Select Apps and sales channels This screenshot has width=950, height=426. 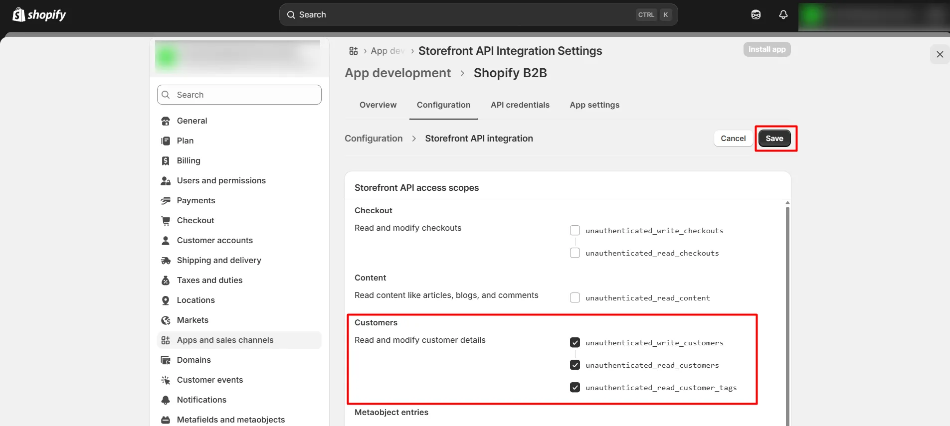click(239, 340)
